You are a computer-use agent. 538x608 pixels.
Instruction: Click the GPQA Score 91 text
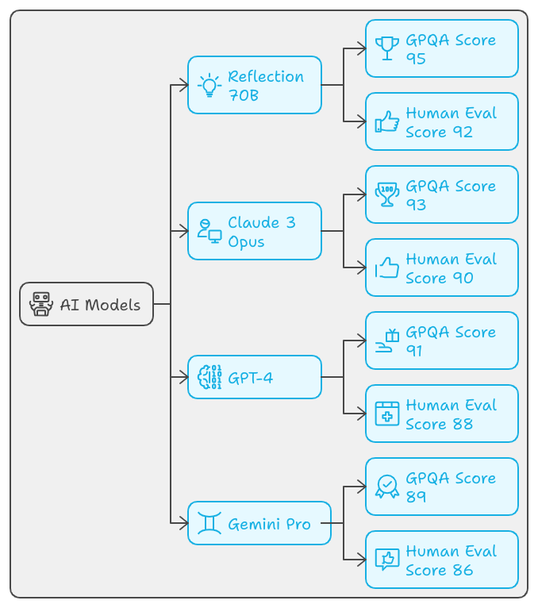point(451,341)
